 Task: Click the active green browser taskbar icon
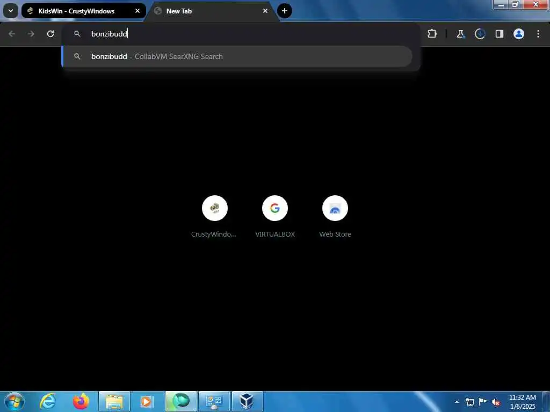(181, 401)
